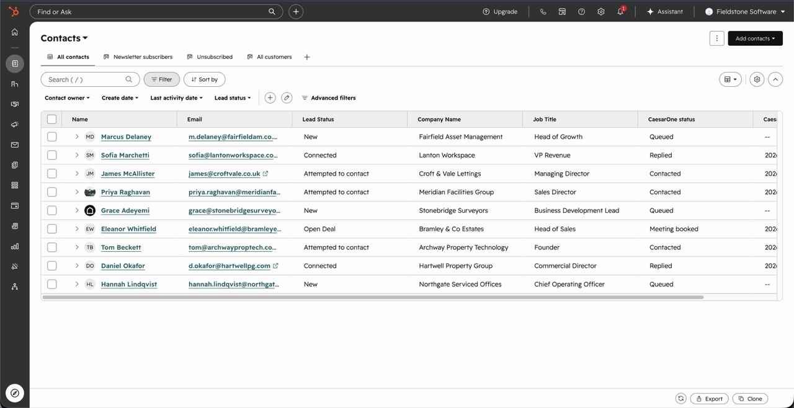The width and height of the screenshot is (794, 408).
Task: Click plus icon to add quick filter
Action: [270, 98]
